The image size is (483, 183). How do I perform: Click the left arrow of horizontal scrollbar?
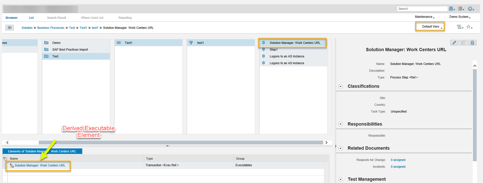tap(7, 142)
